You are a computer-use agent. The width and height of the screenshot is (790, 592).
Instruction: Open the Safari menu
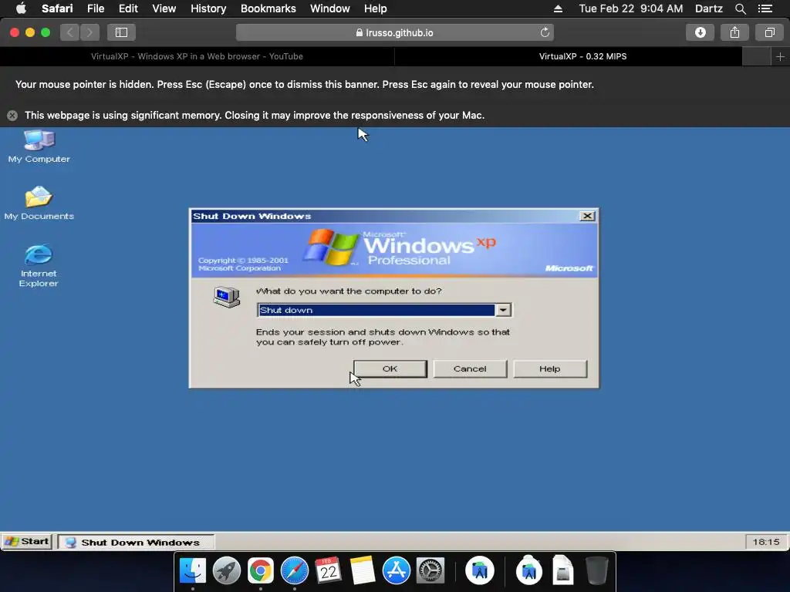coord(57,8)
